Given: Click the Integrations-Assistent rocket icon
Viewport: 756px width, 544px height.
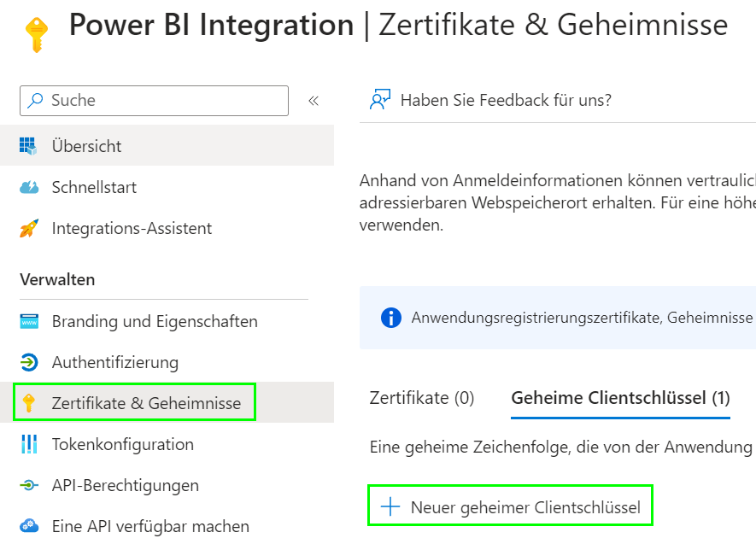Looking at the screenshot, I should coord(29,228).
